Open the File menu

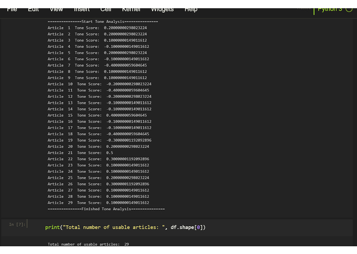tap(12, 10)
